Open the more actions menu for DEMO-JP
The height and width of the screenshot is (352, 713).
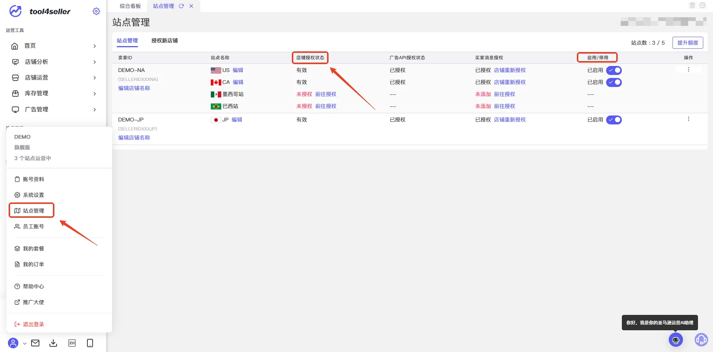[x=689, y=119]
